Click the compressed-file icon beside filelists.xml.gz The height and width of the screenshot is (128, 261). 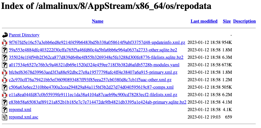tap(5, 95)
